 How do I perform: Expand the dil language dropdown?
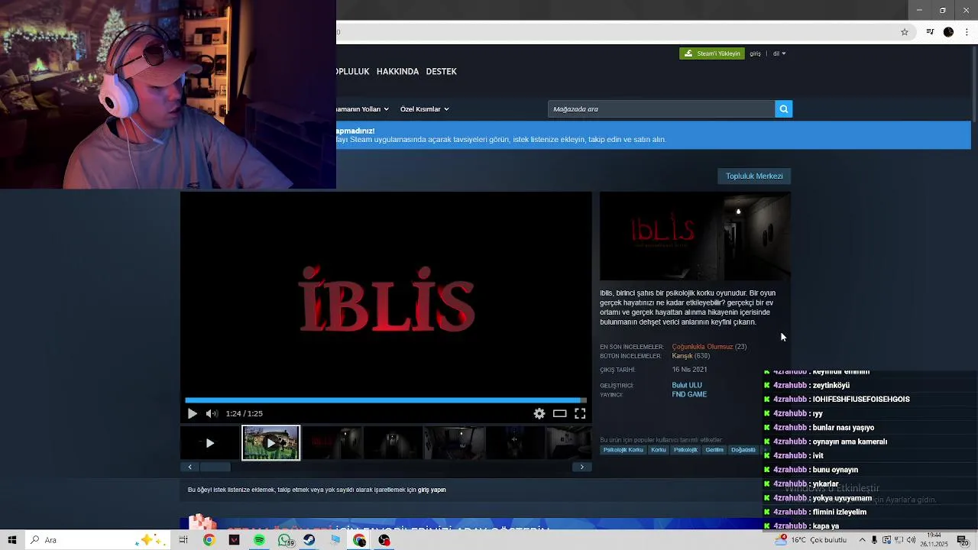click(x=779, y=53)
